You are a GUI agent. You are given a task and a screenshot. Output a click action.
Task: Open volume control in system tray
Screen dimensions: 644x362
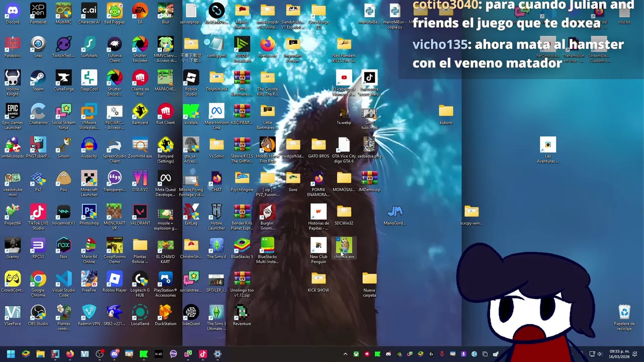pos(599,354)
